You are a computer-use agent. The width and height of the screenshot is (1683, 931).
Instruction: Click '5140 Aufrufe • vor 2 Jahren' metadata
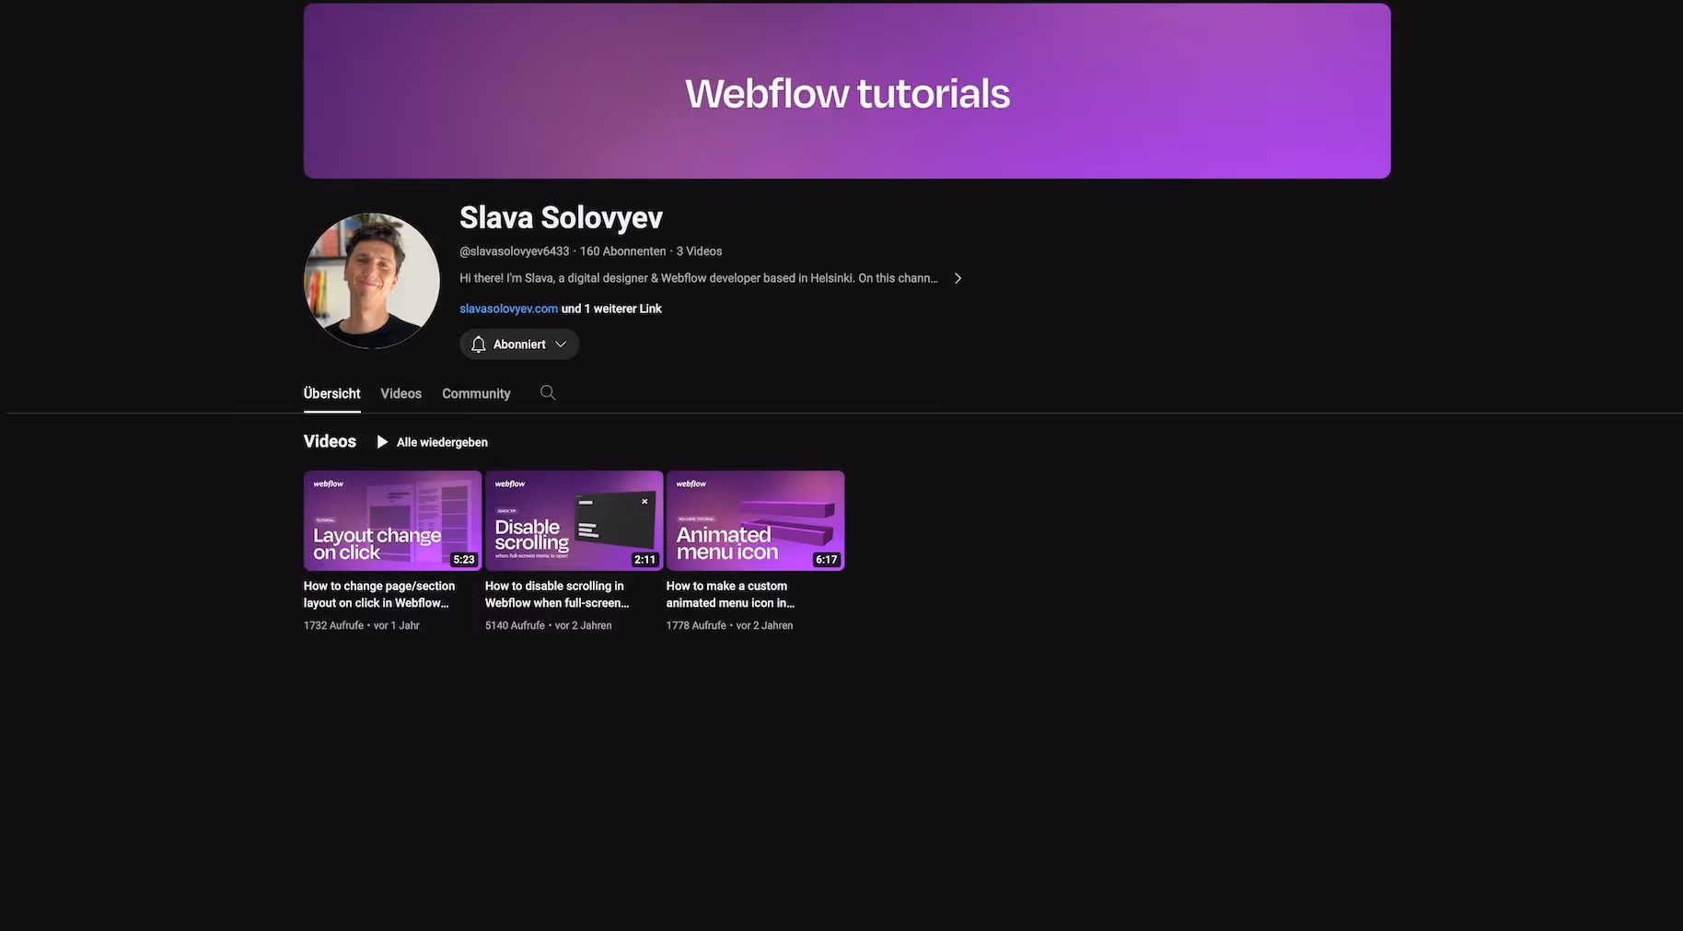(548, 625)
